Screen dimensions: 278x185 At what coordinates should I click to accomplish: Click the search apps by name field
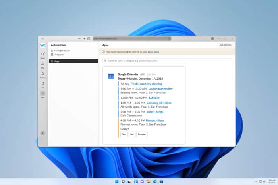coord(167,61)
